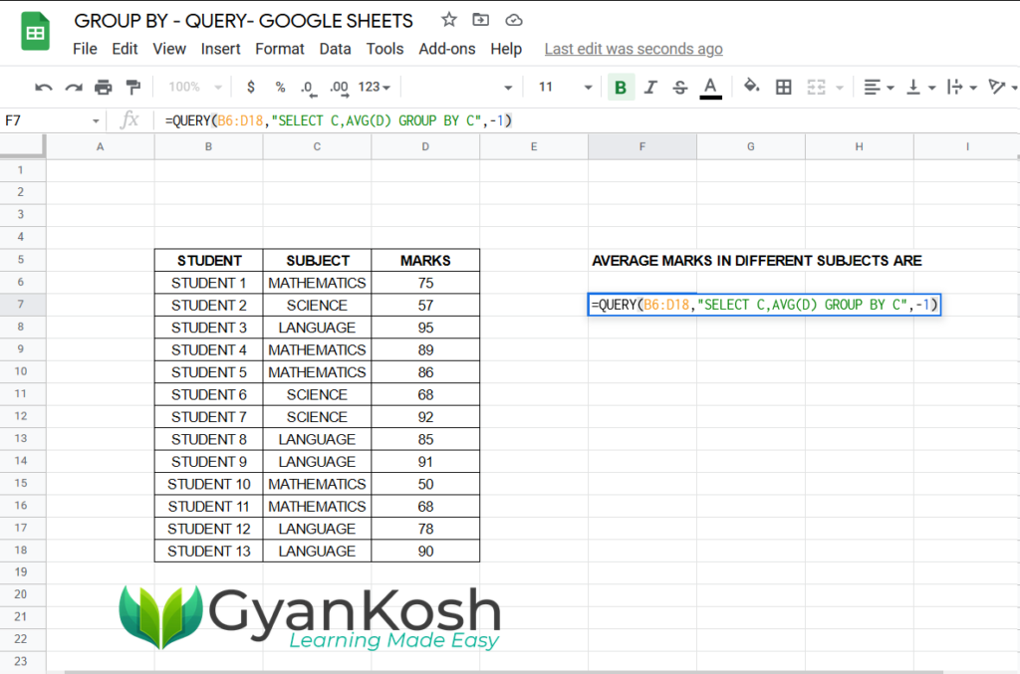Image resolution: width=1020 pixels, height=674 pixels.
Task: Open the Borders icon
Action: pos(784,87)
